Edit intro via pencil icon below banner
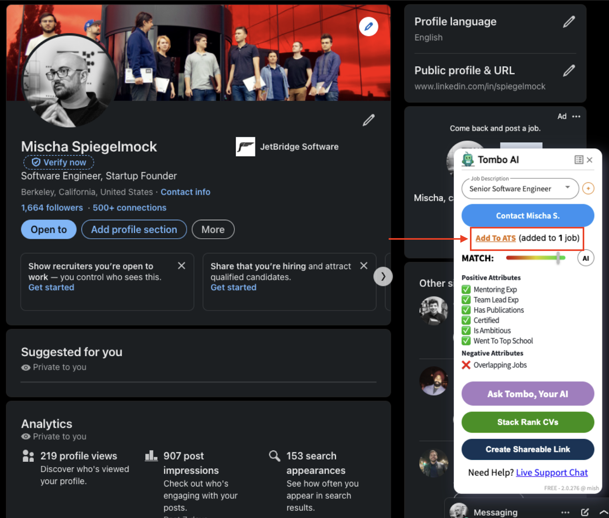Image resolution: width=609 pixels, height=518 pixels. point(368,120)
